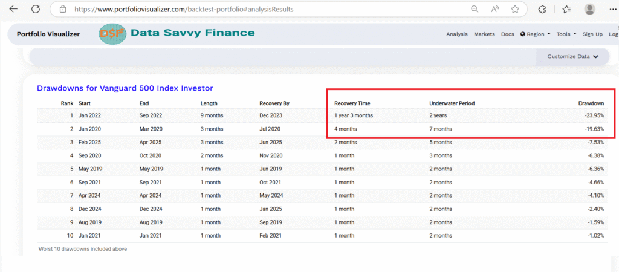Go to the Markets menu item
Viewport: 619px width, 272px height.
(484, 34)
